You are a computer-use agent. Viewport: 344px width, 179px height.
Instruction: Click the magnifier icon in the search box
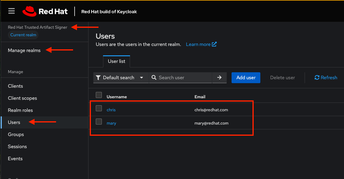[154, 78]
